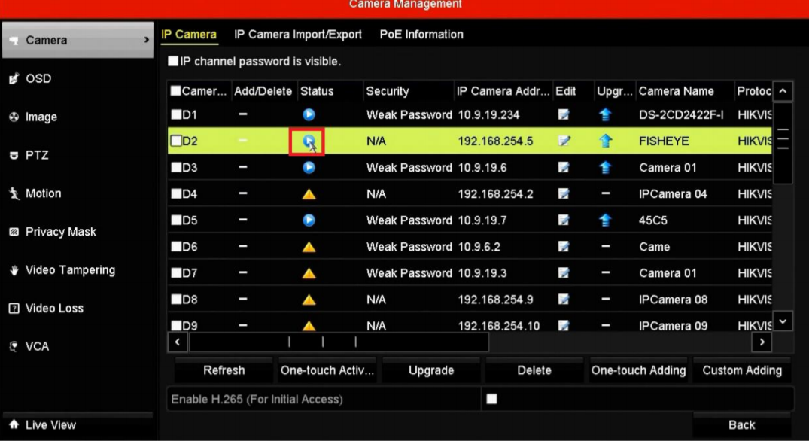Open the PTZ panel from sidebar
This screenshot has width=809, height=441.
coord(14,155)
